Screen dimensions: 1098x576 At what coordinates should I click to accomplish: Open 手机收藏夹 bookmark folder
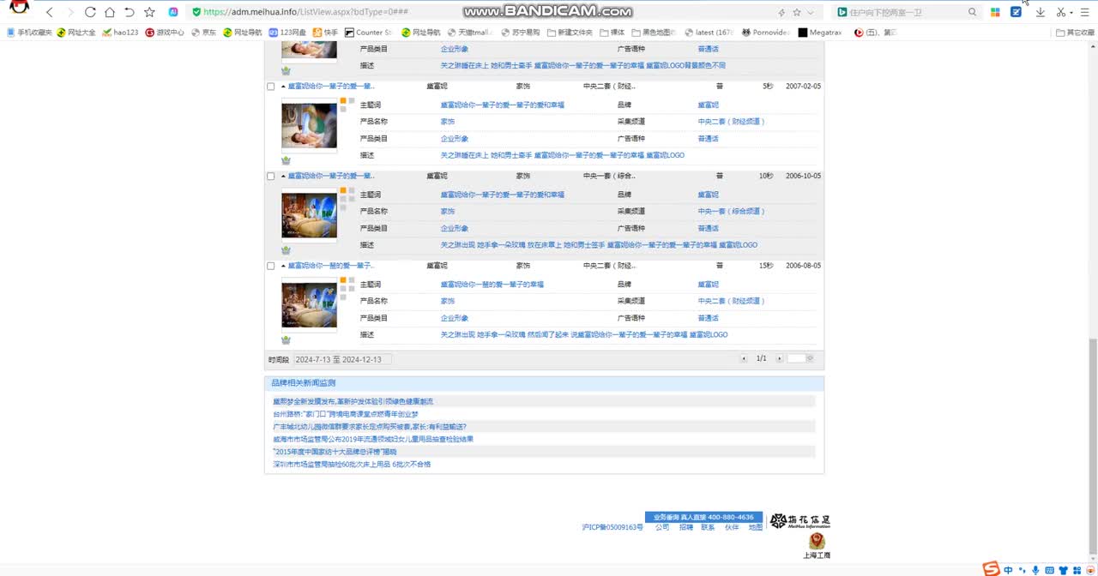pos(29,33)
